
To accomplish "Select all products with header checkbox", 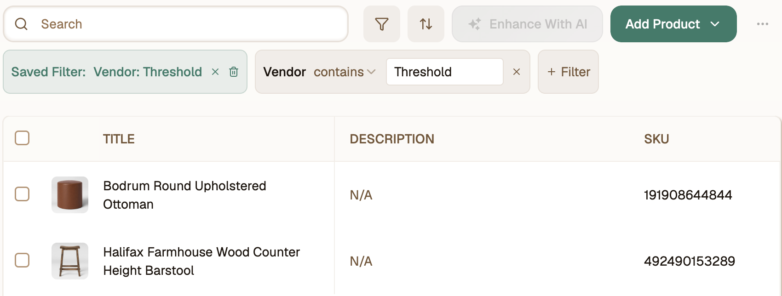I will click(22, 138).
